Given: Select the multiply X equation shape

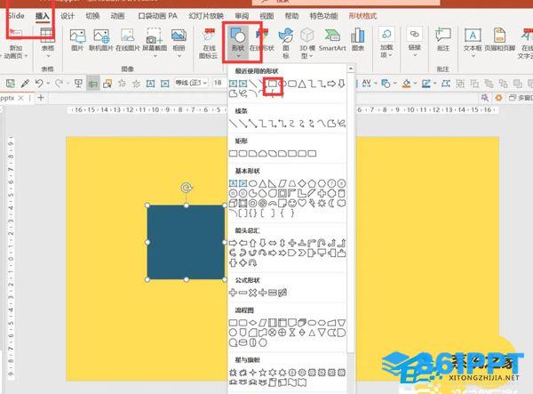Looking at the screenshot, I should pos(252,293).
